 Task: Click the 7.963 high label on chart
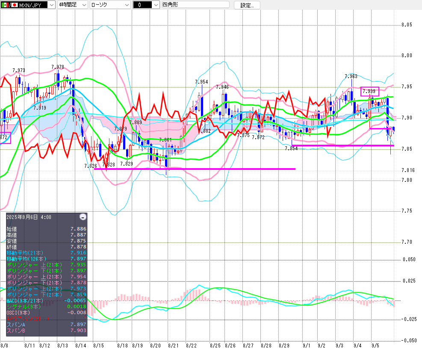coord(351,76)
